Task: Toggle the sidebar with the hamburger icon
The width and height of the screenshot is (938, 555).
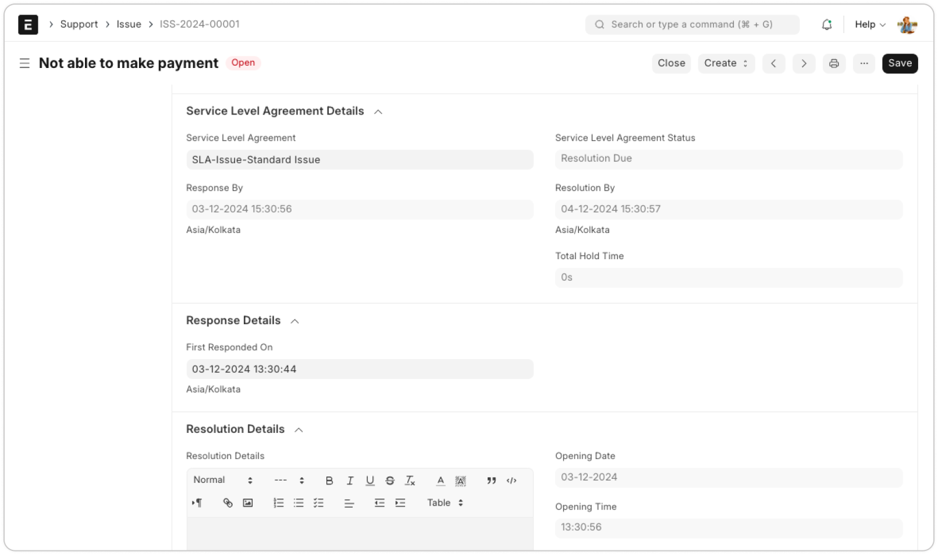Action: coord(24,63)
